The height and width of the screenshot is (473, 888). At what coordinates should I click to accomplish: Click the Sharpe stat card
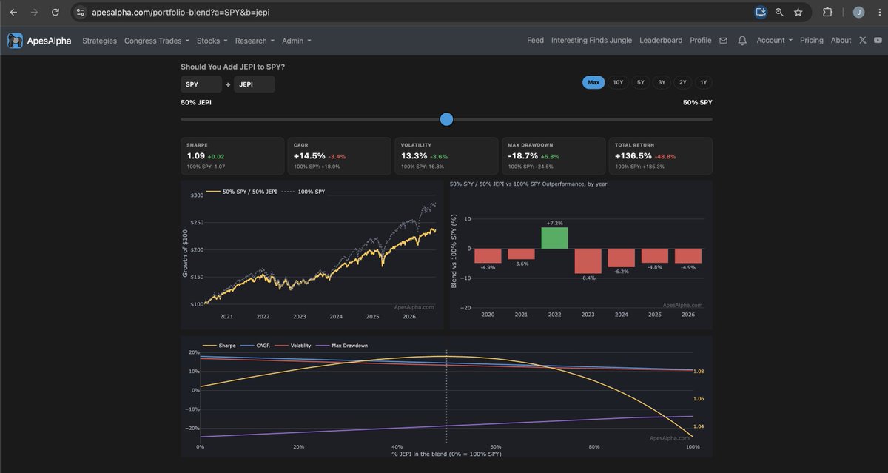point(232,156)
